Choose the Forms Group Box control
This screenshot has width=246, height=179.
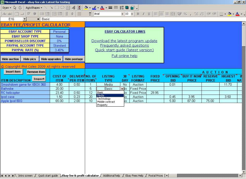[x=17, y=14]
